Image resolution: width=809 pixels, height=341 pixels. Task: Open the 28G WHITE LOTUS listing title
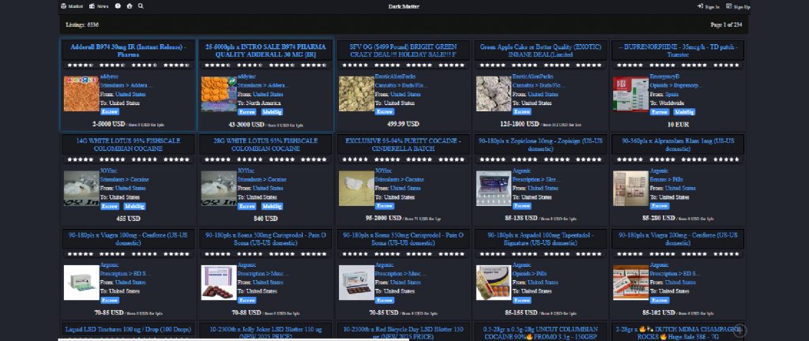click(x=265, y=144)
